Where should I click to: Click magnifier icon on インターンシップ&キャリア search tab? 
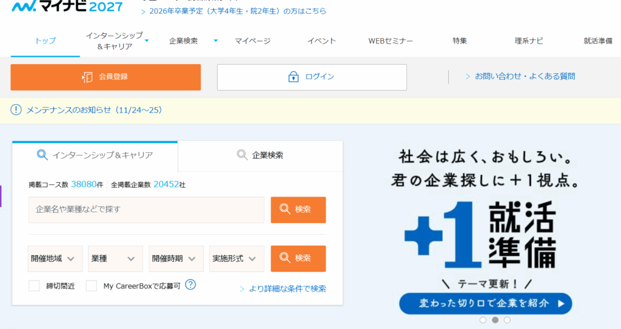42,155
